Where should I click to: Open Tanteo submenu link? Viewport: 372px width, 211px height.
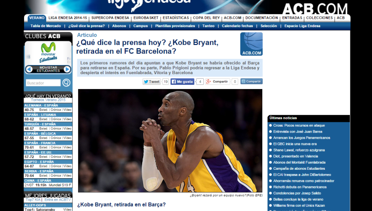click(208, 26)
